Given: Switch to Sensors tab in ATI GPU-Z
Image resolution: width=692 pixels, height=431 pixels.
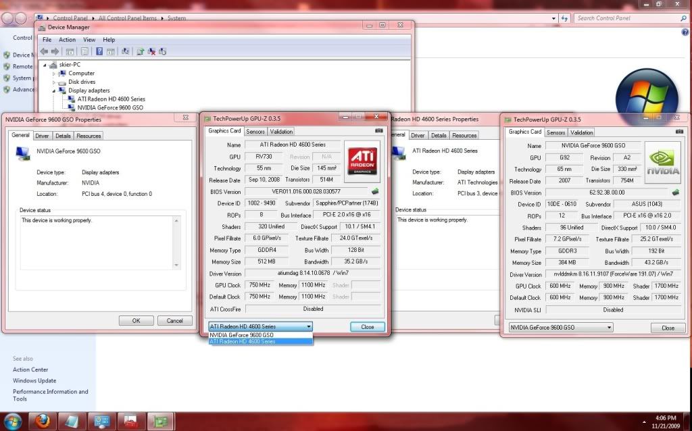Looking at the screenshot, I should pos(255,132).
